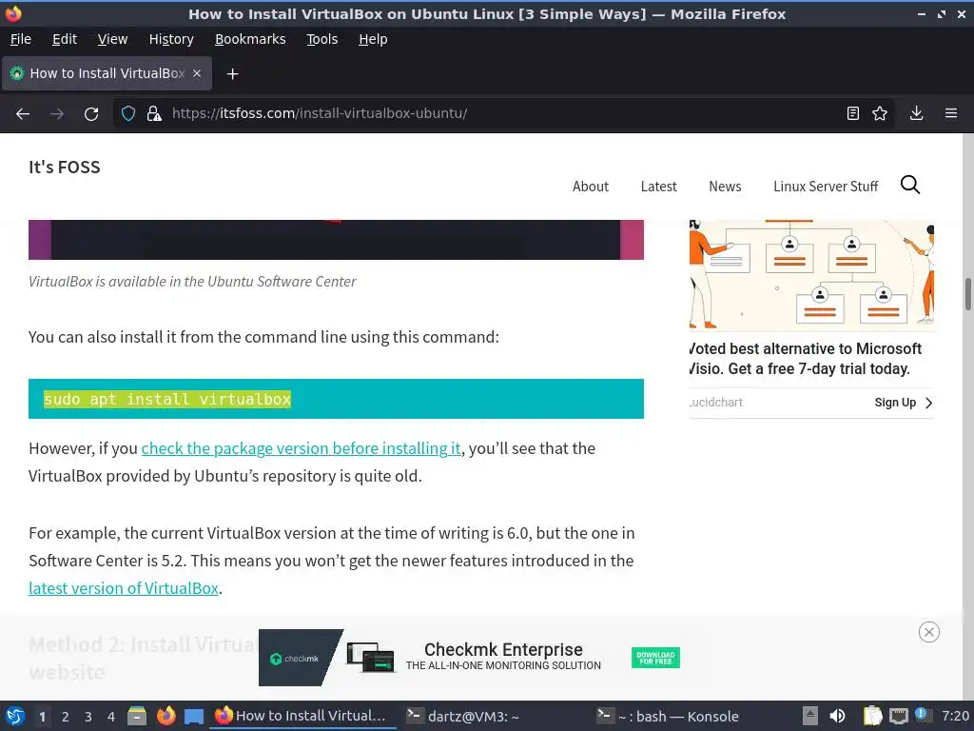Open the LXQt start menu

coord(15,716)
